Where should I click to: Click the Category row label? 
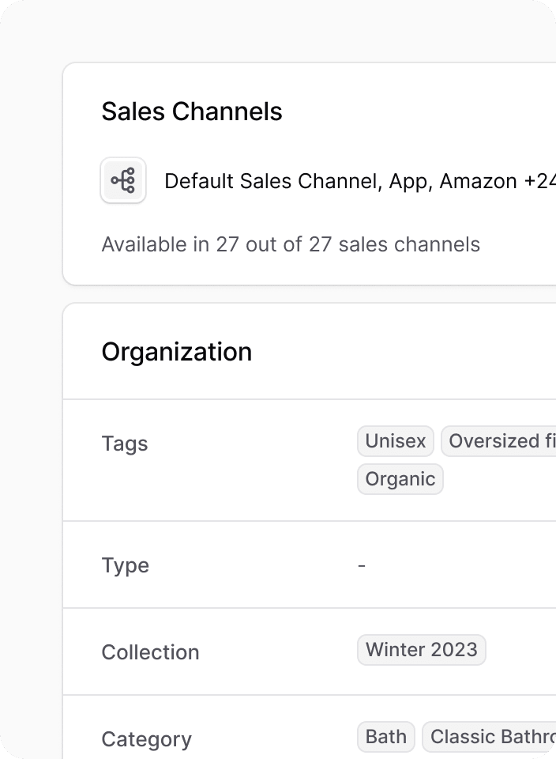pyautogui.click(x=146, y=740)
